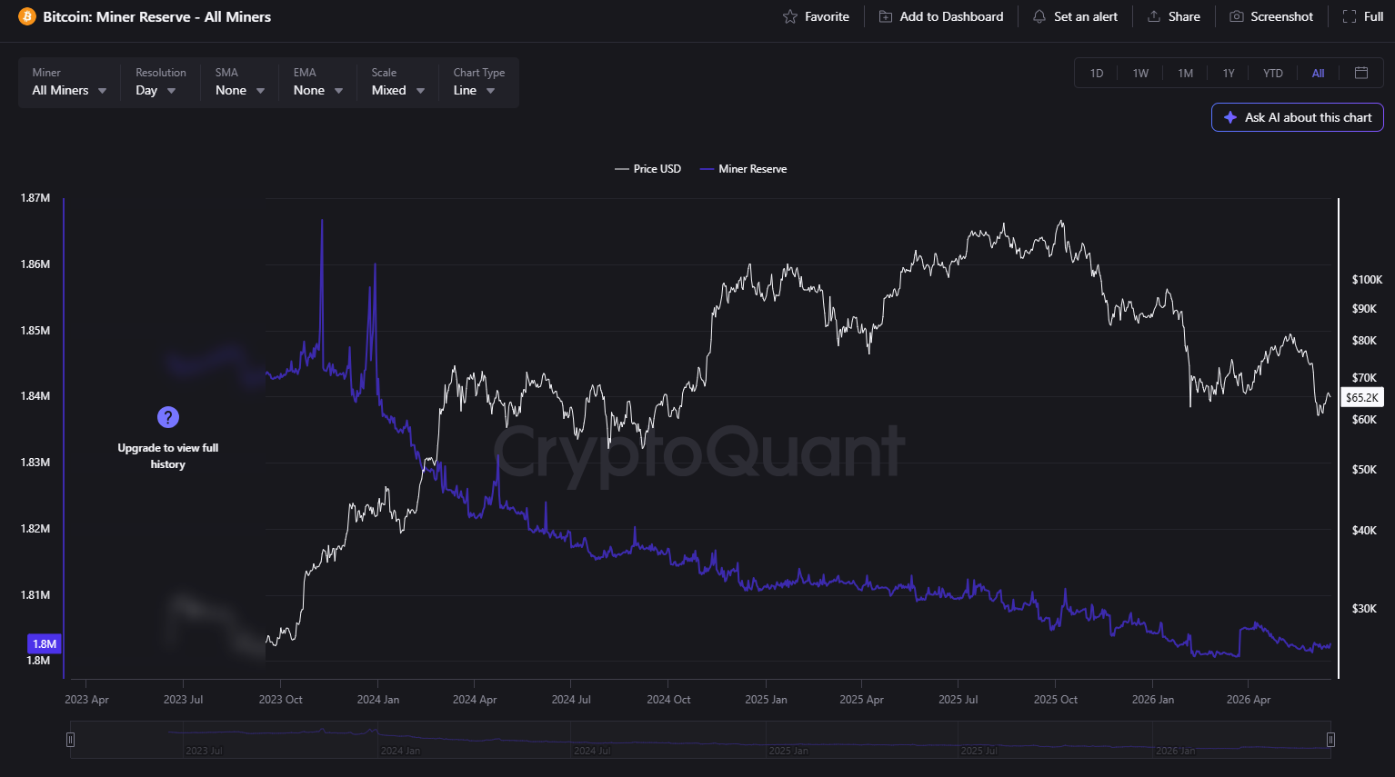The image size is (1395, 777).
Task: Click the question mark upgrade icon
Action: coord(167,417)
